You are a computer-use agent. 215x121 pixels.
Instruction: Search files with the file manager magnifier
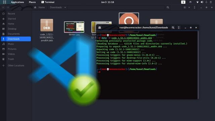tap(168, 7)
